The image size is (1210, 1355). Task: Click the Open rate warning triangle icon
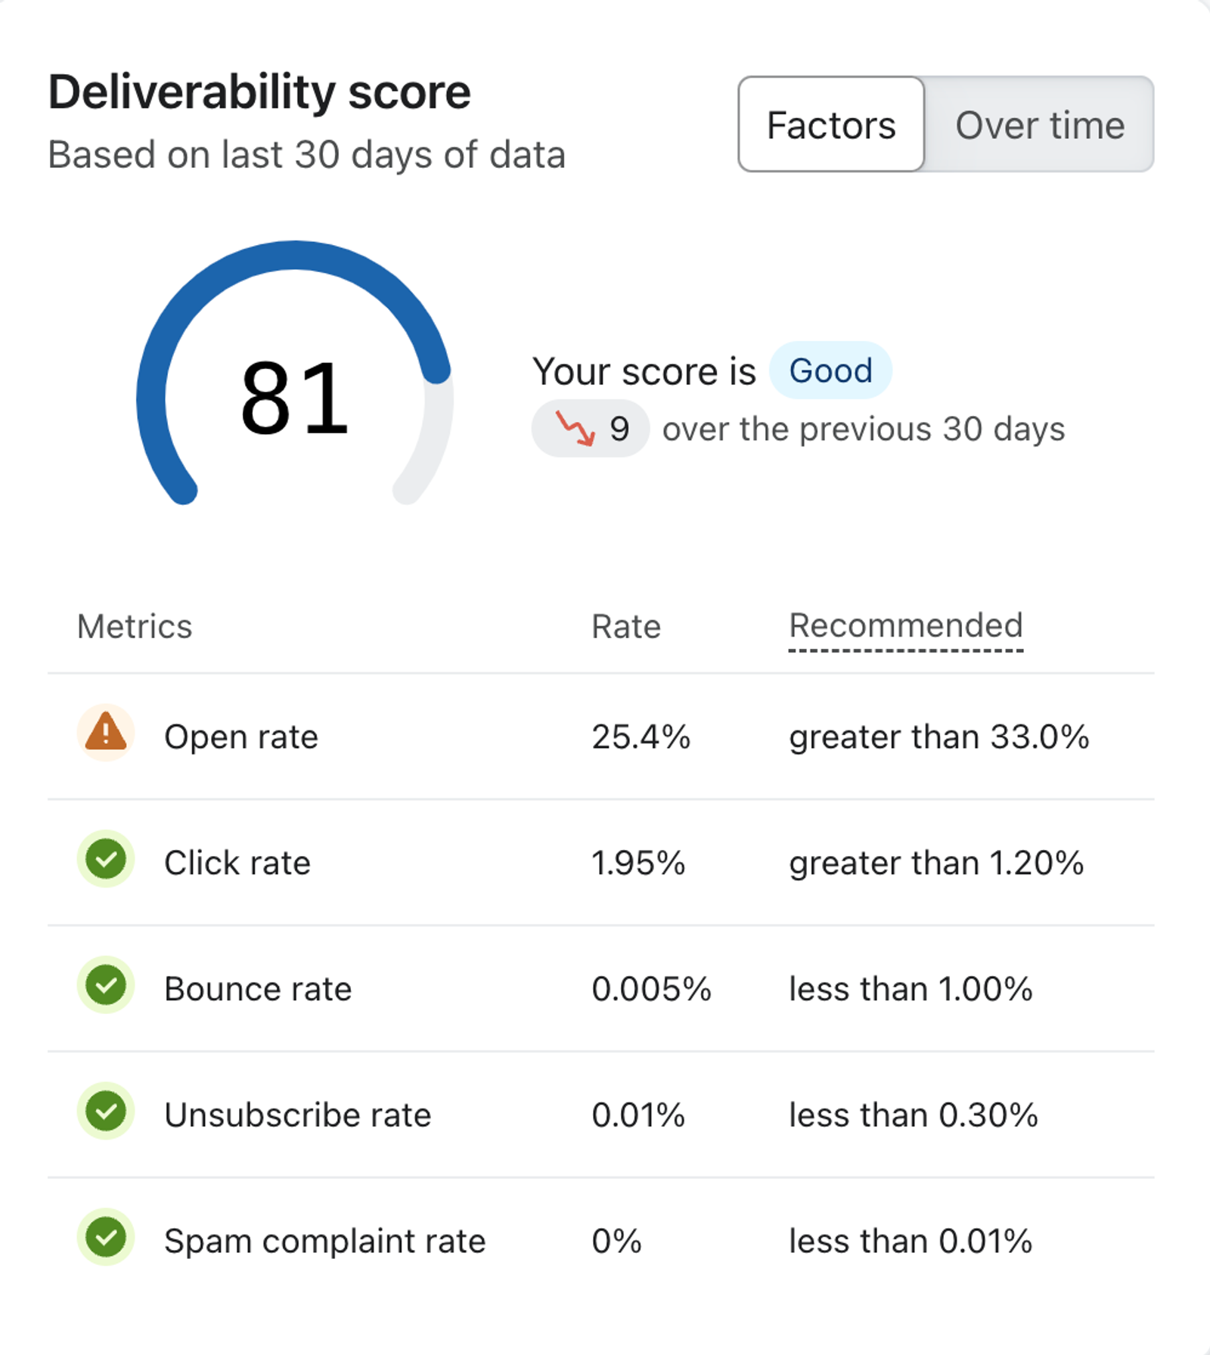[x=106, y=733]
